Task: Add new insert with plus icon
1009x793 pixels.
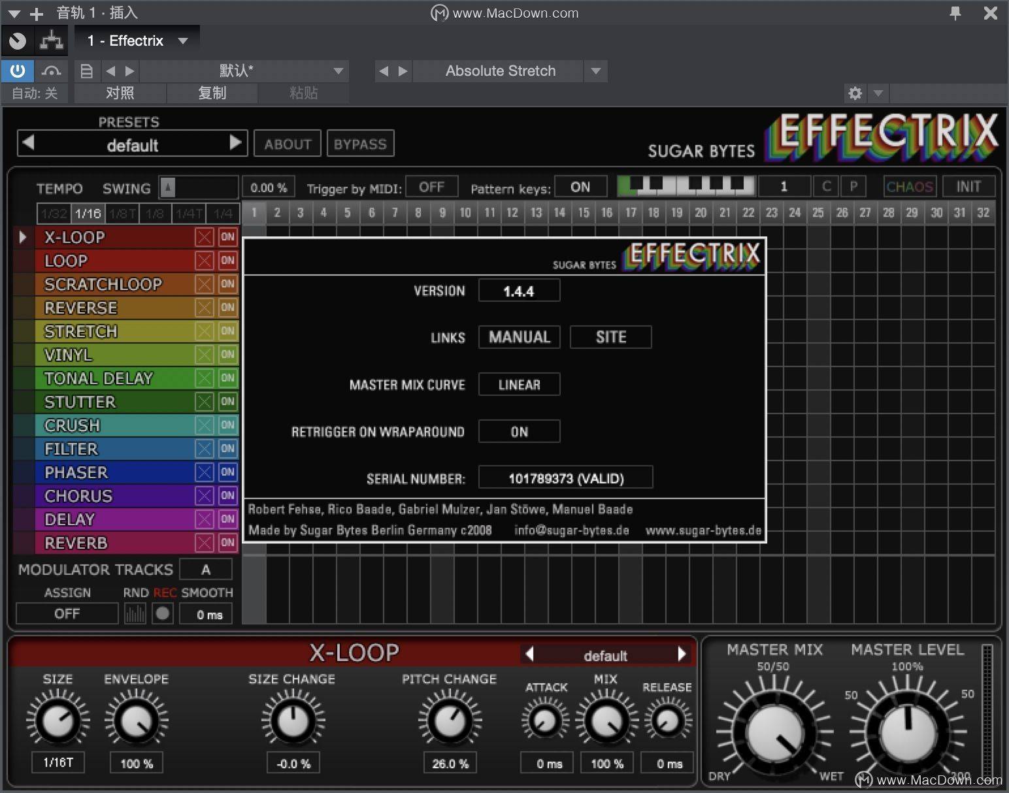Action: (37, 13)
